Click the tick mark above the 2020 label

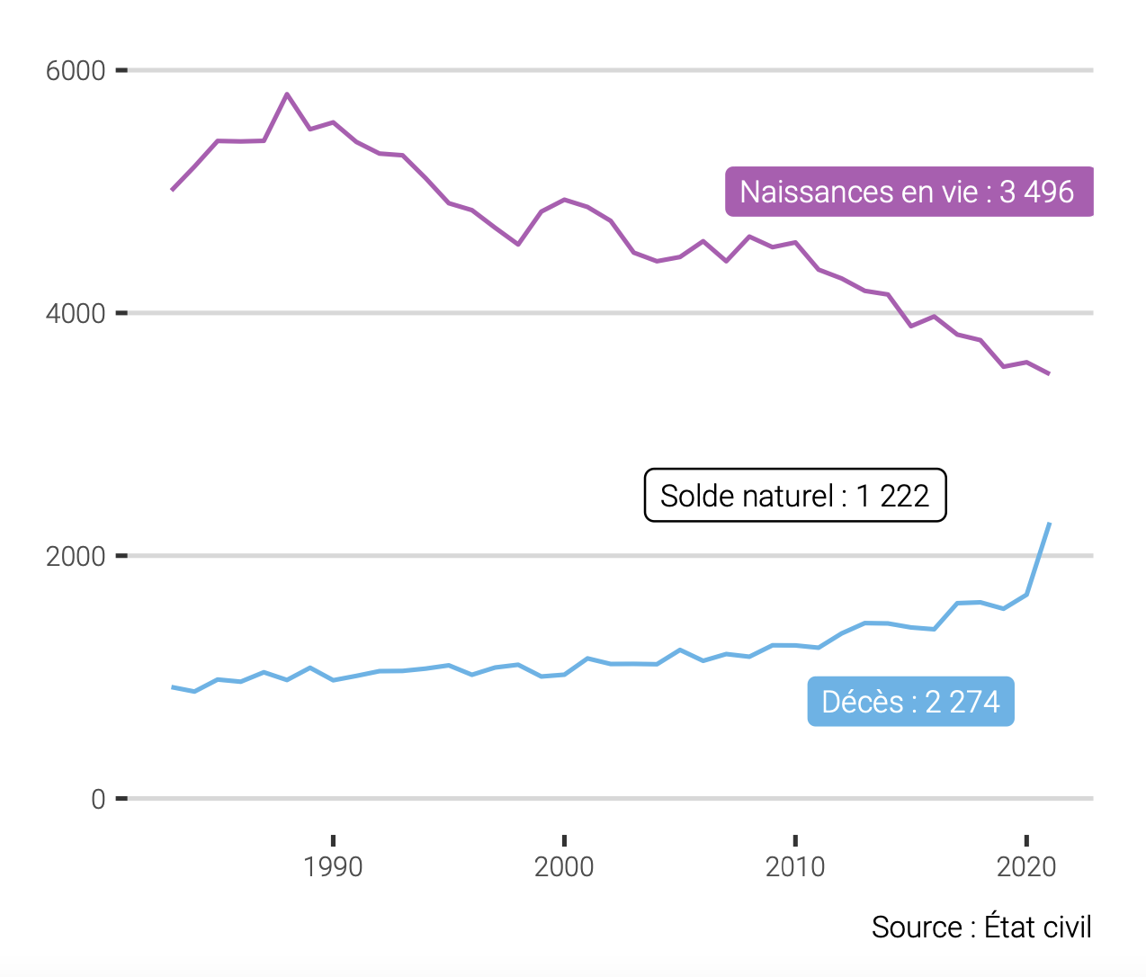[1026, 840]
